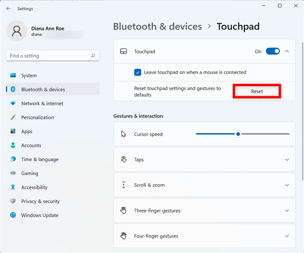
Task: Click the Personalization paintbrush icon
Action: point(13,117)
